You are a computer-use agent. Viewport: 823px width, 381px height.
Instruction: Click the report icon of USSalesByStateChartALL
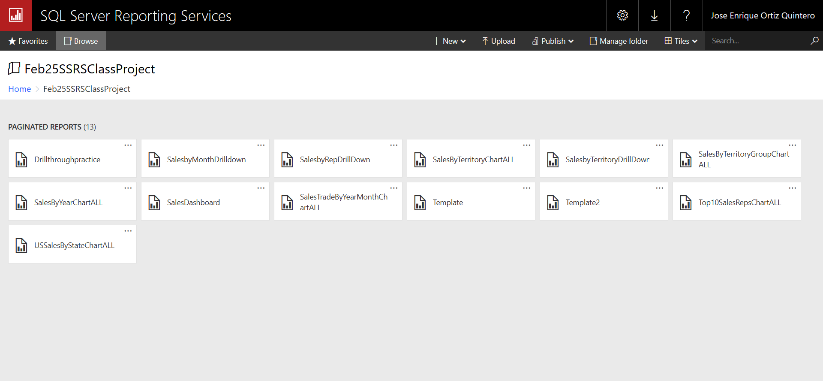(21, 245)
